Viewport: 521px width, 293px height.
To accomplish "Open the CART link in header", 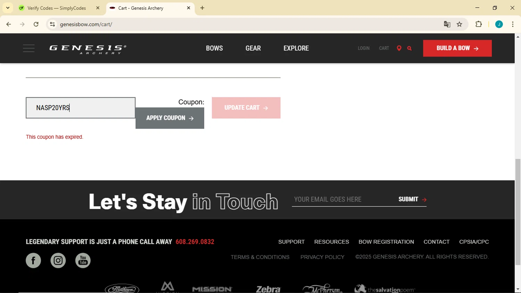I will (x=384, y=48).
